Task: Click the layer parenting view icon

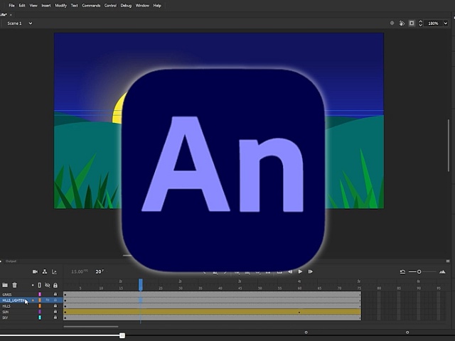Action: click(x=45, y=271)
